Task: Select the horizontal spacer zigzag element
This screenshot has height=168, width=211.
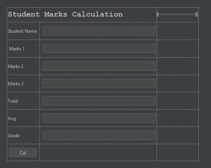Action: pos(177,14)
